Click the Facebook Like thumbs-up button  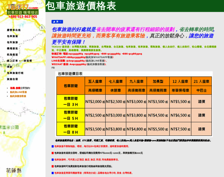pyautogui.click(x=57, y=22)
